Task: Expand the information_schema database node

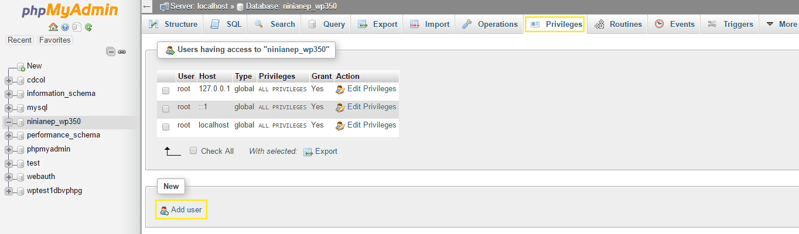Action: (x=9, y=94)
